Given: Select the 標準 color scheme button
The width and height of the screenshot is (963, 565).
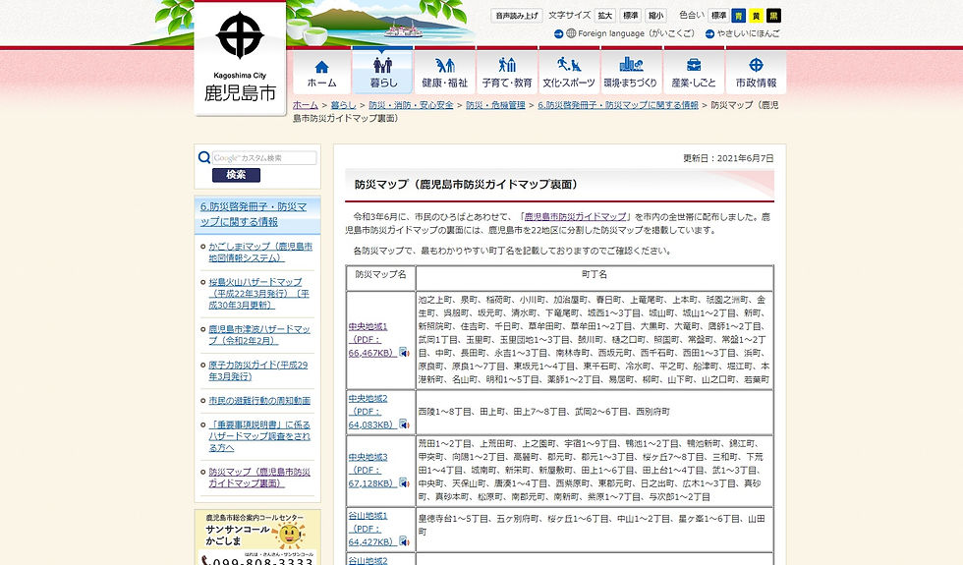Looking at the screenshot, I should [x=718, y=16].
